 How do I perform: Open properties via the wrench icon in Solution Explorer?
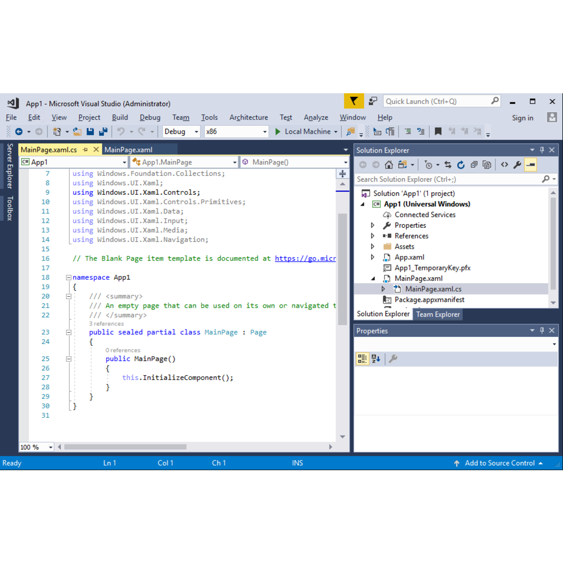coord(517,165)
